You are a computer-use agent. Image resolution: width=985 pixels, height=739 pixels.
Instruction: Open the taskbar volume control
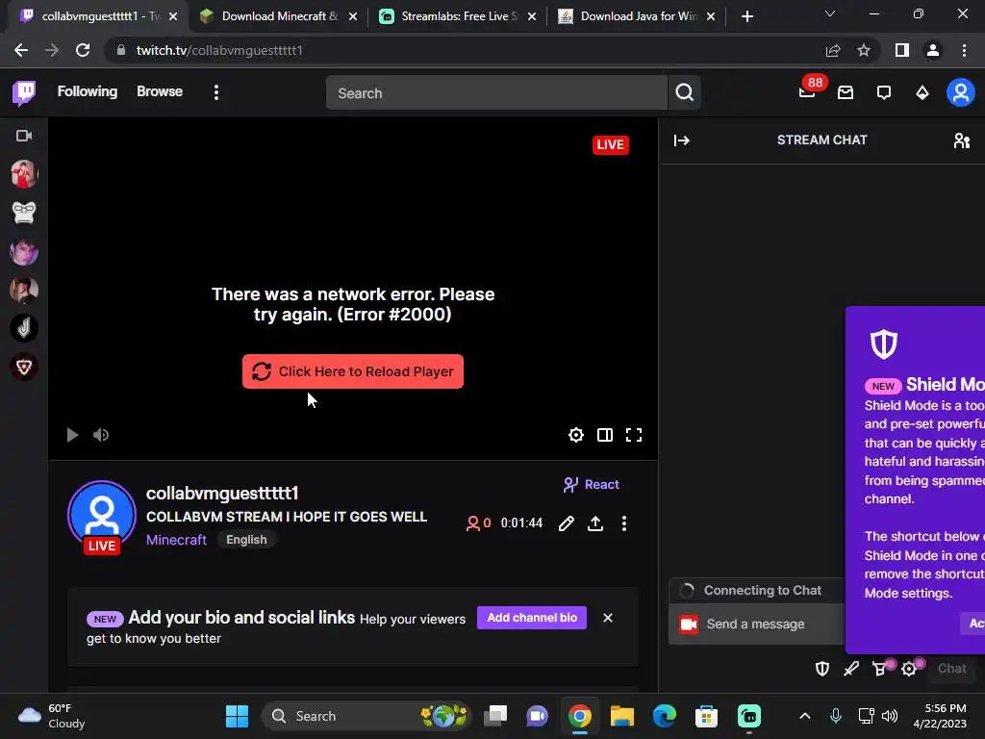point(890,716)
